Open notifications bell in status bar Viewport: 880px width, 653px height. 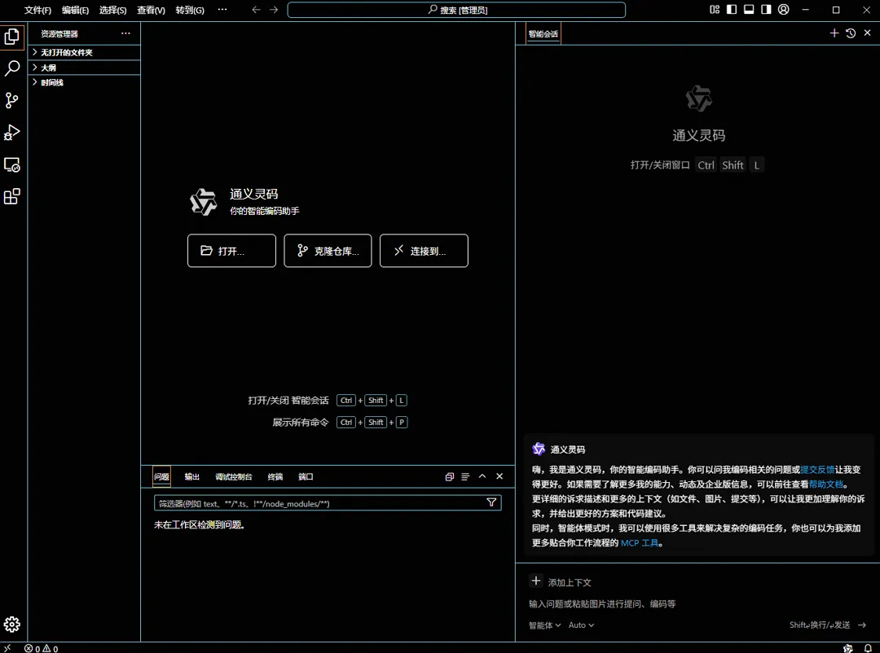[868, 648]
